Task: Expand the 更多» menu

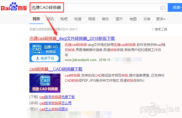Action: [161, 19]
